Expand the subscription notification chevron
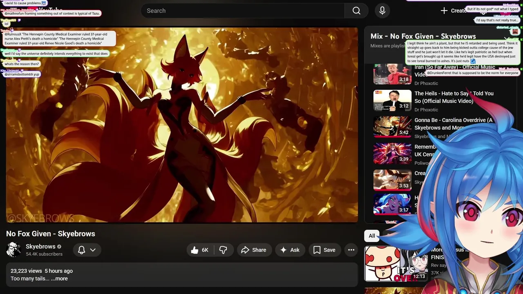Image resolution: width=523 pixels, height=294 pixels. [x=93, y=250]
